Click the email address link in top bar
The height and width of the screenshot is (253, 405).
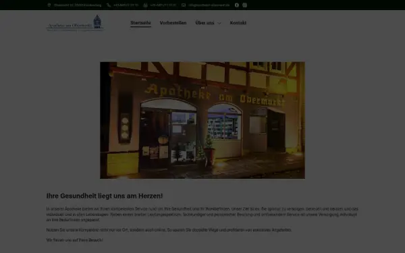209,5
